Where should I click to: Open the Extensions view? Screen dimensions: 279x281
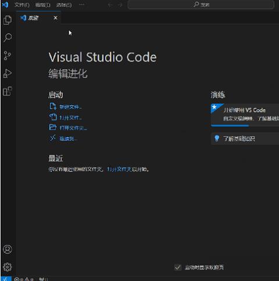[8, 91]
